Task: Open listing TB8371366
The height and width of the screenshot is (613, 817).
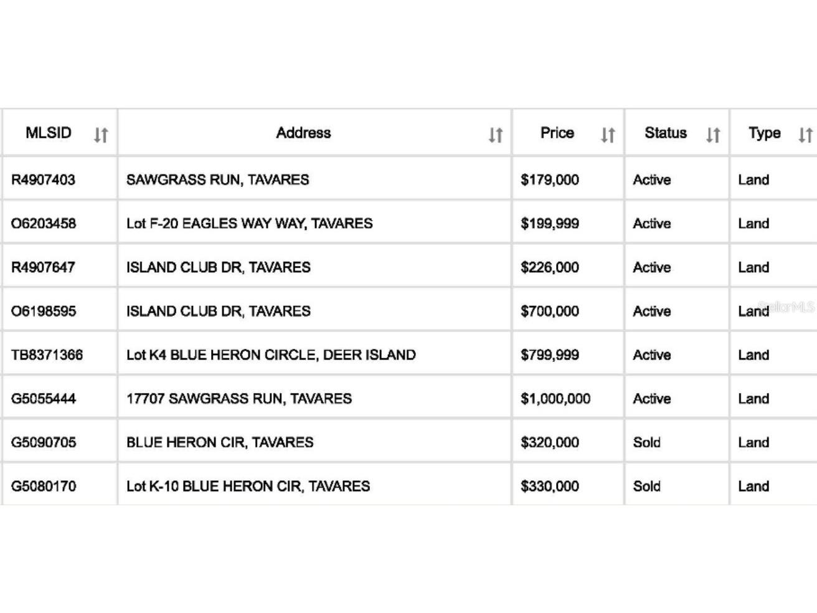Action: (x=47, y=355)
